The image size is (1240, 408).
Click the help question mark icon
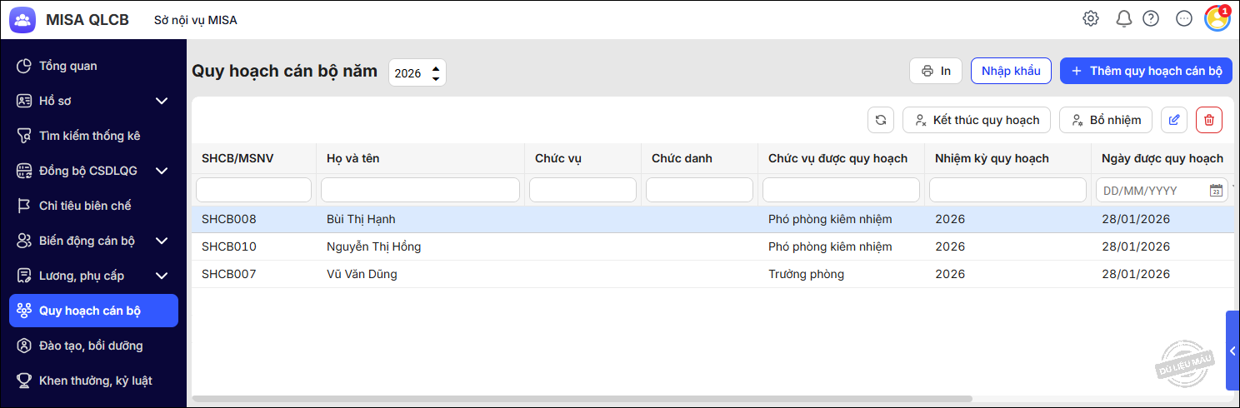click(1151, 18)
